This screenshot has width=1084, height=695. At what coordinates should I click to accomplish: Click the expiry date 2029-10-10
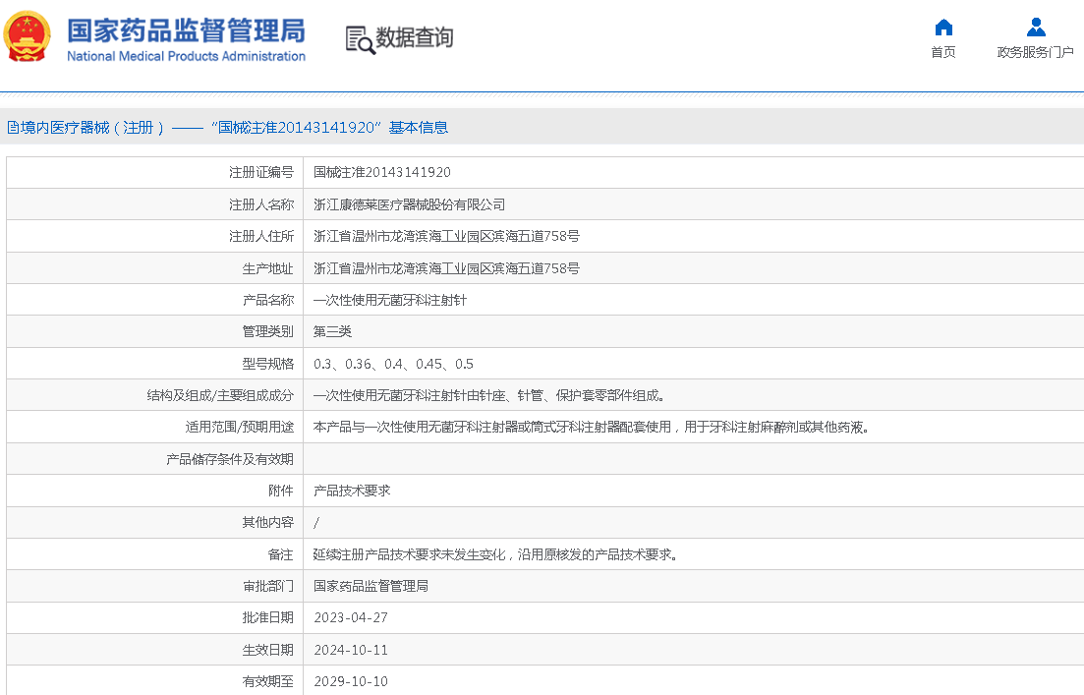(x=351, y=681)
